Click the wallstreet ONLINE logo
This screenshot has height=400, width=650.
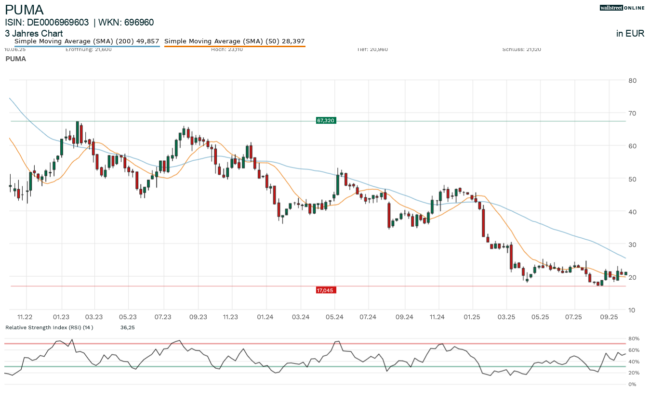click(622, 8)
